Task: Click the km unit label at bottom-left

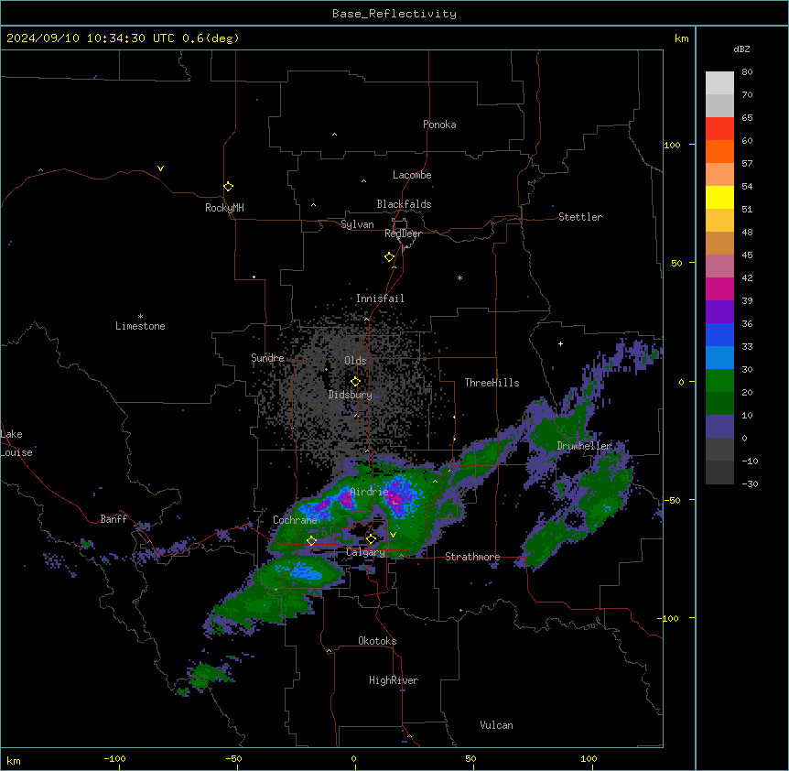Action: click(x=14, y=760)
